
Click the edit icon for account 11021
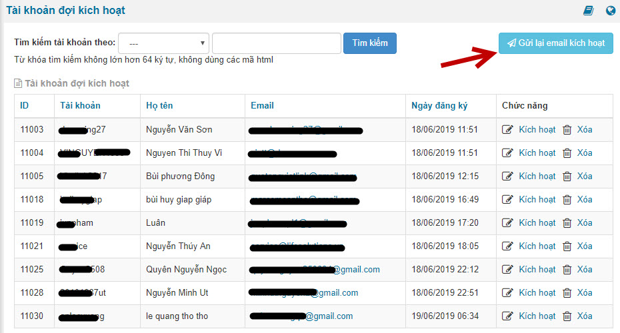[507, 246]
